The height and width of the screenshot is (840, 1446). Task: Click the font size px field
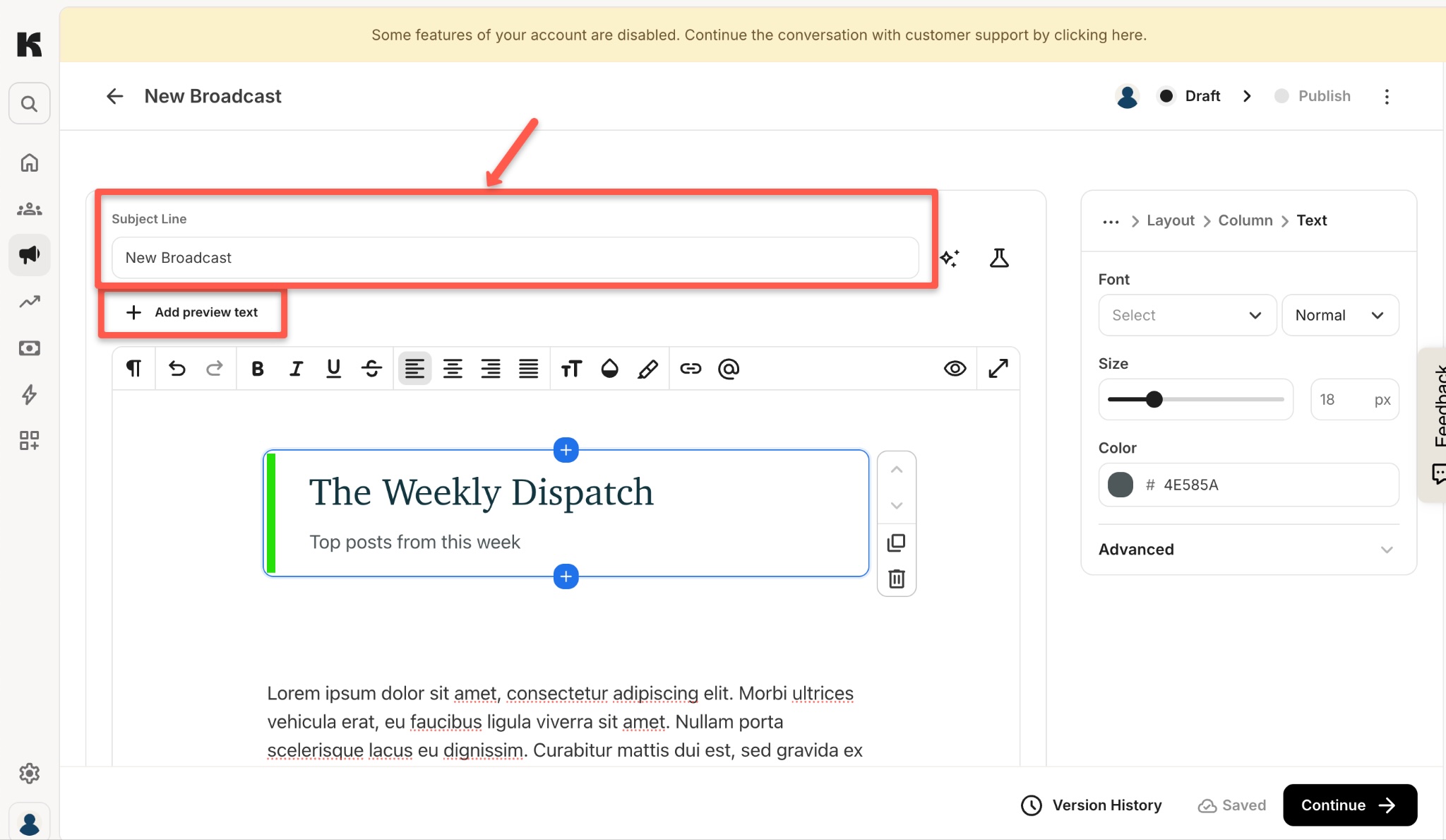point(1354,399)
